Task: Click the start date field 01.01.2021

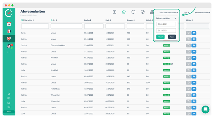Action: [166, 24]
